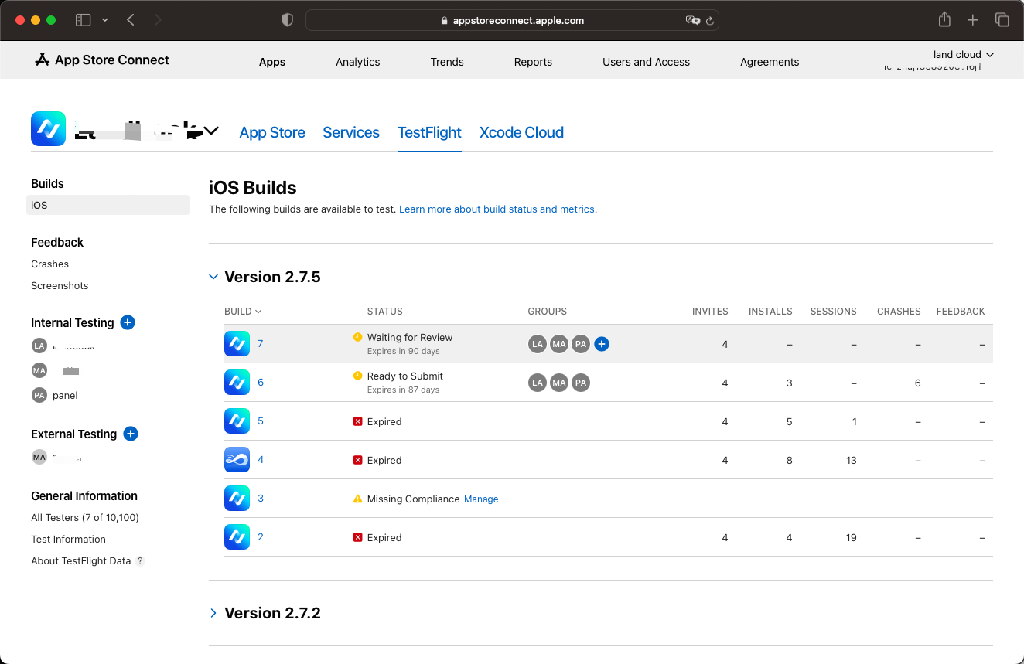Open a new tab with plus
Screen dimensions: 1024x664
[973, 20]
